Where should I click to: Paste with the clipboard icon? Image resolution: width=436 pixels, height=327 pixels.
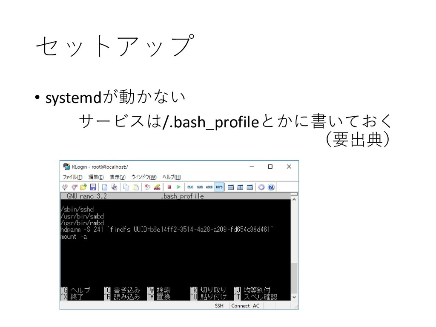click(136, 187)
